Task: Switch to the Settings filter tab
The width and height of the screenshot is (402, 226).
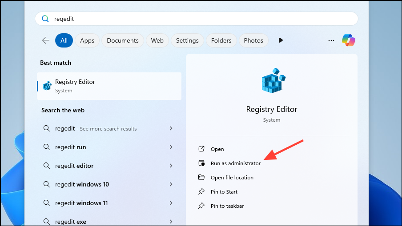Action: click(187, 40)
